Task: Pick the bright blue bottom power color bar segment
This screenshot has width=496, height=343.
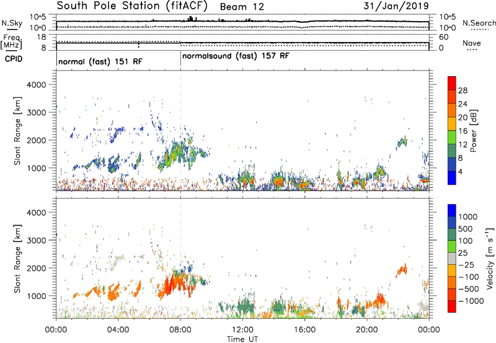Action: pos(452,178)
